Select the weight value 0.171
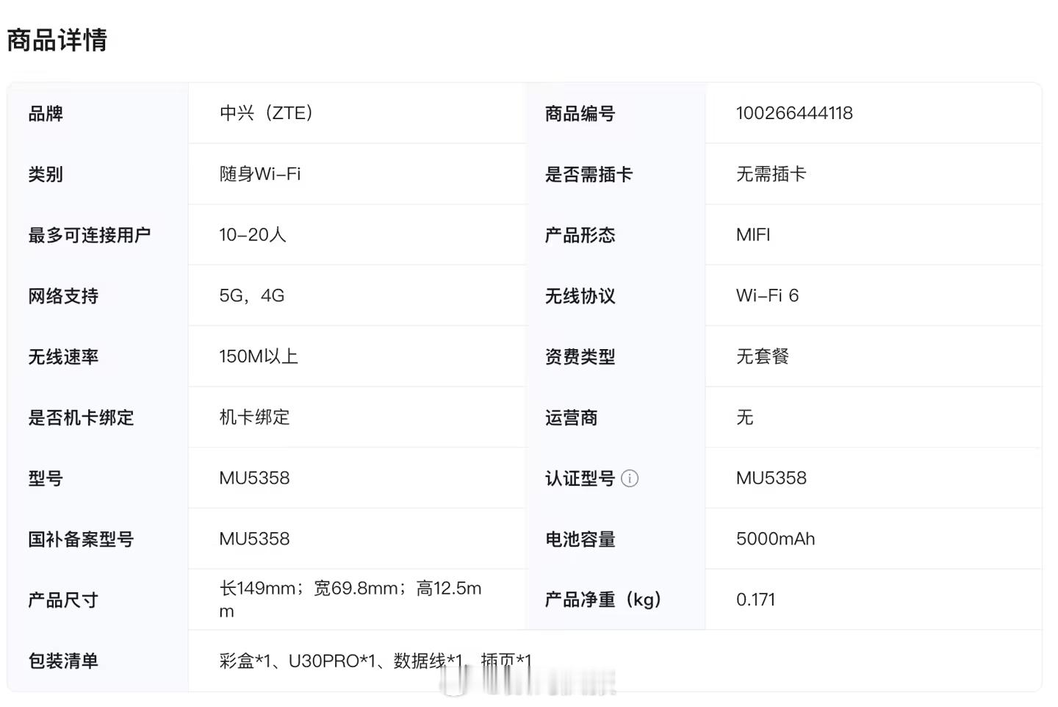This screenshot has height=707, width=1058. [x=756, y=600]
